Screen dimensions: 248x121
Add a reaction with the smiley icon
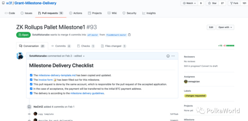point(168,56)
